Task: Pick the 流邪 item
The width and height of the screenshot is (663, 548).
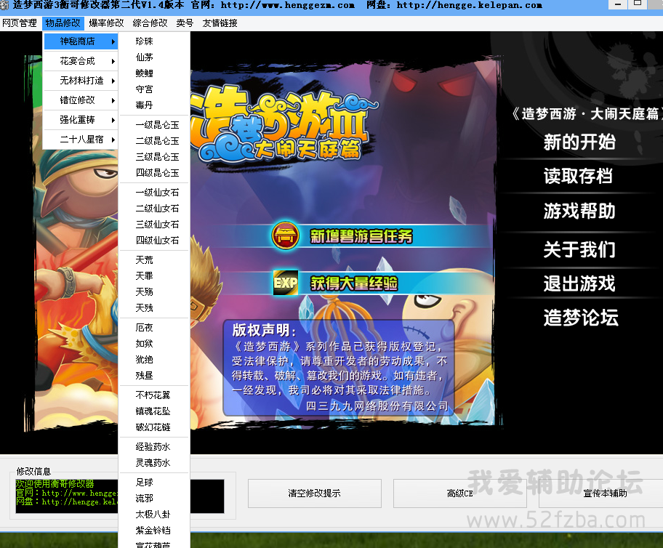Action: [154, 498]
